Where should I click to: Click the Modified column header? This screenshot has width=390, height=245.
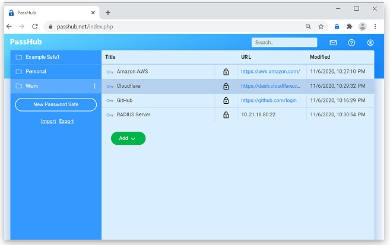click(x=320, y=57)
